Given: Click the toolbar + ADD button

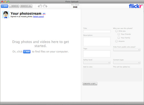Looking at the screenshot, I should click(x=5, y=6).
